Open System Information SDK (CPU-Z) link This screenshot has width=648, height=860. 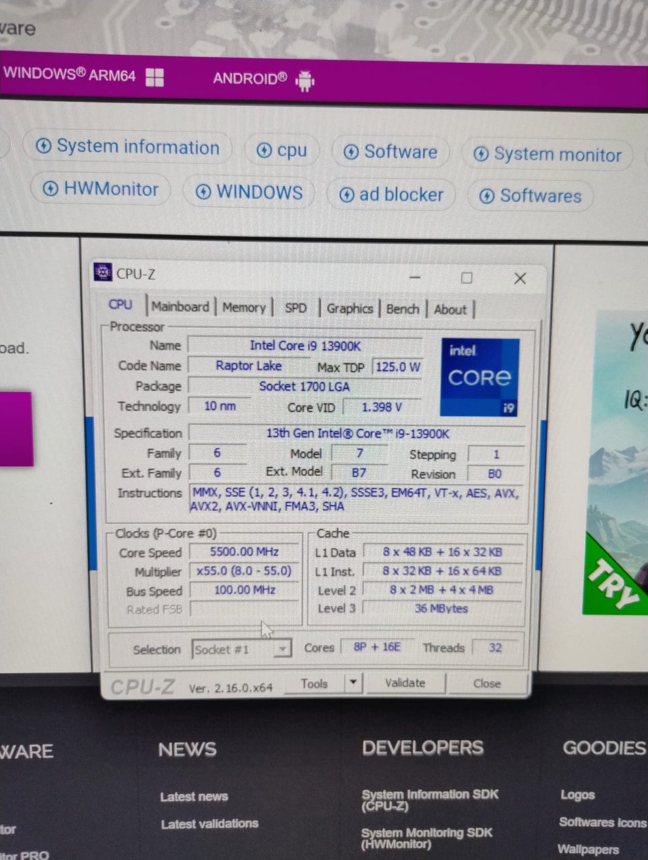click(x=429, y=799)
